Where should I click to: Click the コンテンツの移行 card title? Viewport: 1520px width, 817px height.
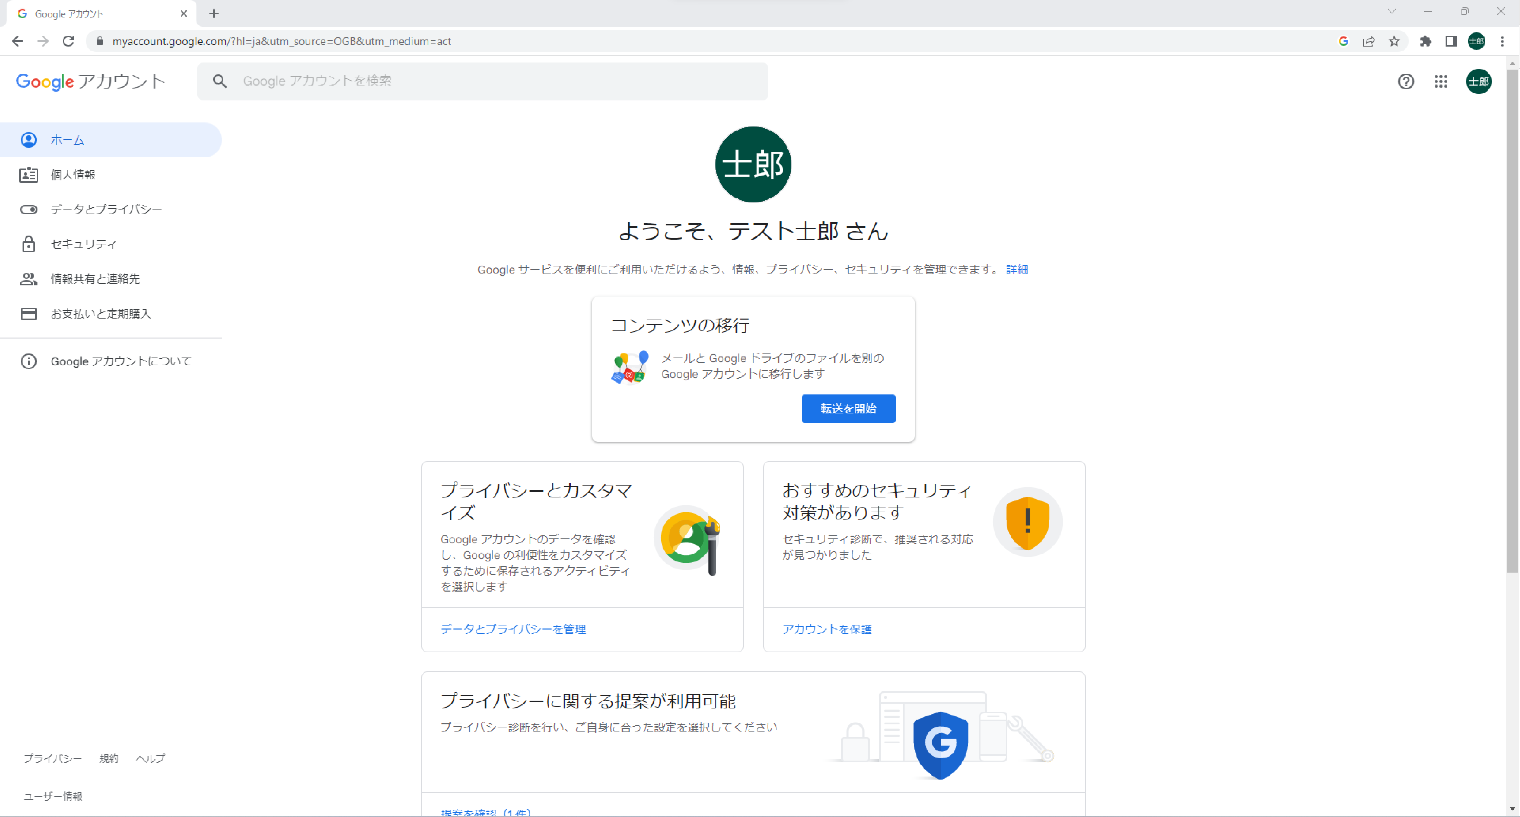click(680, 326)
